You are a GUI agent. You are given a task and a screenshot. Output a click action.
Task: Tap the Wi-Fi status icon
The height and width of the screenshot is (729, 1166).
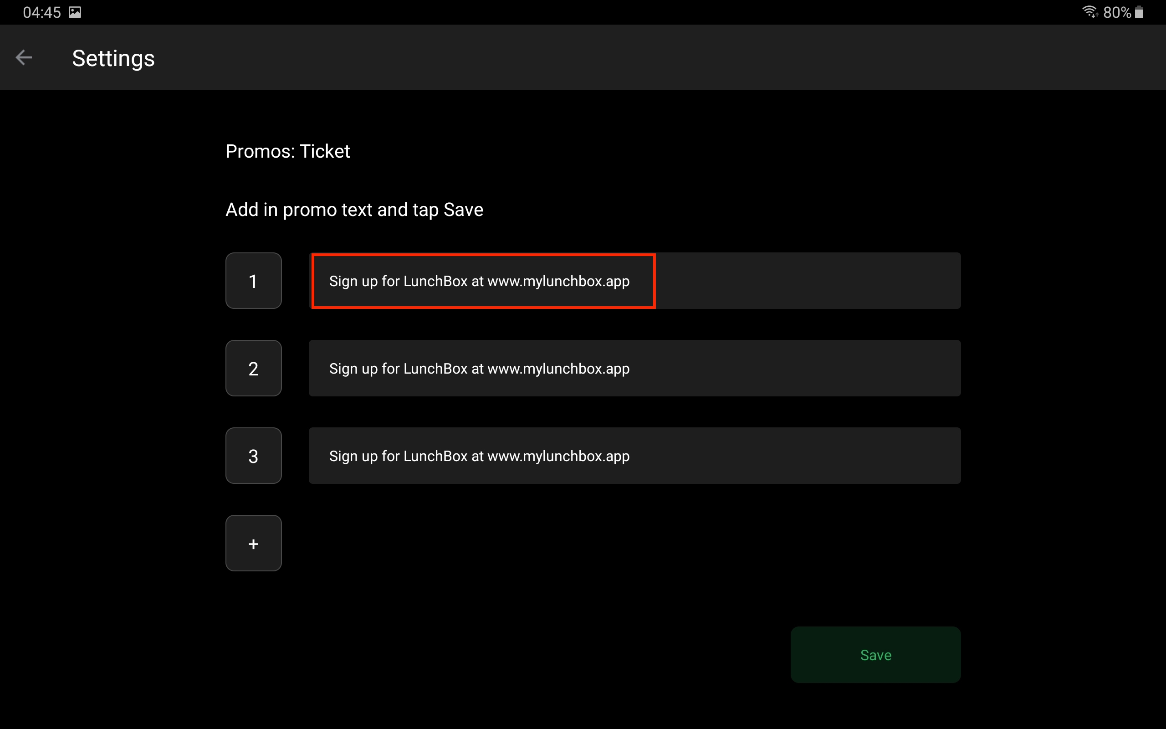[x=1090, y=11]
